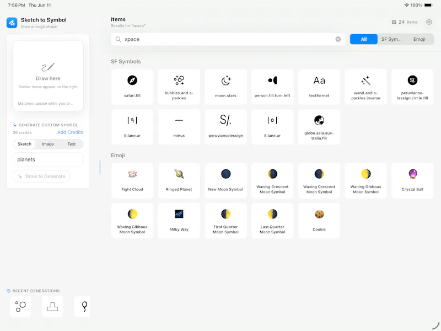Pick the moon.stars symbol

225,87
